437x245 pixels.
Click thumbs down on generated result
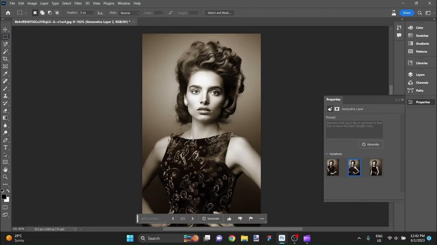click(x=240, y=219)
